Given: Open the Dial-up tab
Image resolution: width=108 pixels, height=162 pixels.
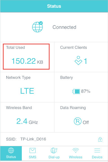Looking at the screenshot, I should click(54, 153).
